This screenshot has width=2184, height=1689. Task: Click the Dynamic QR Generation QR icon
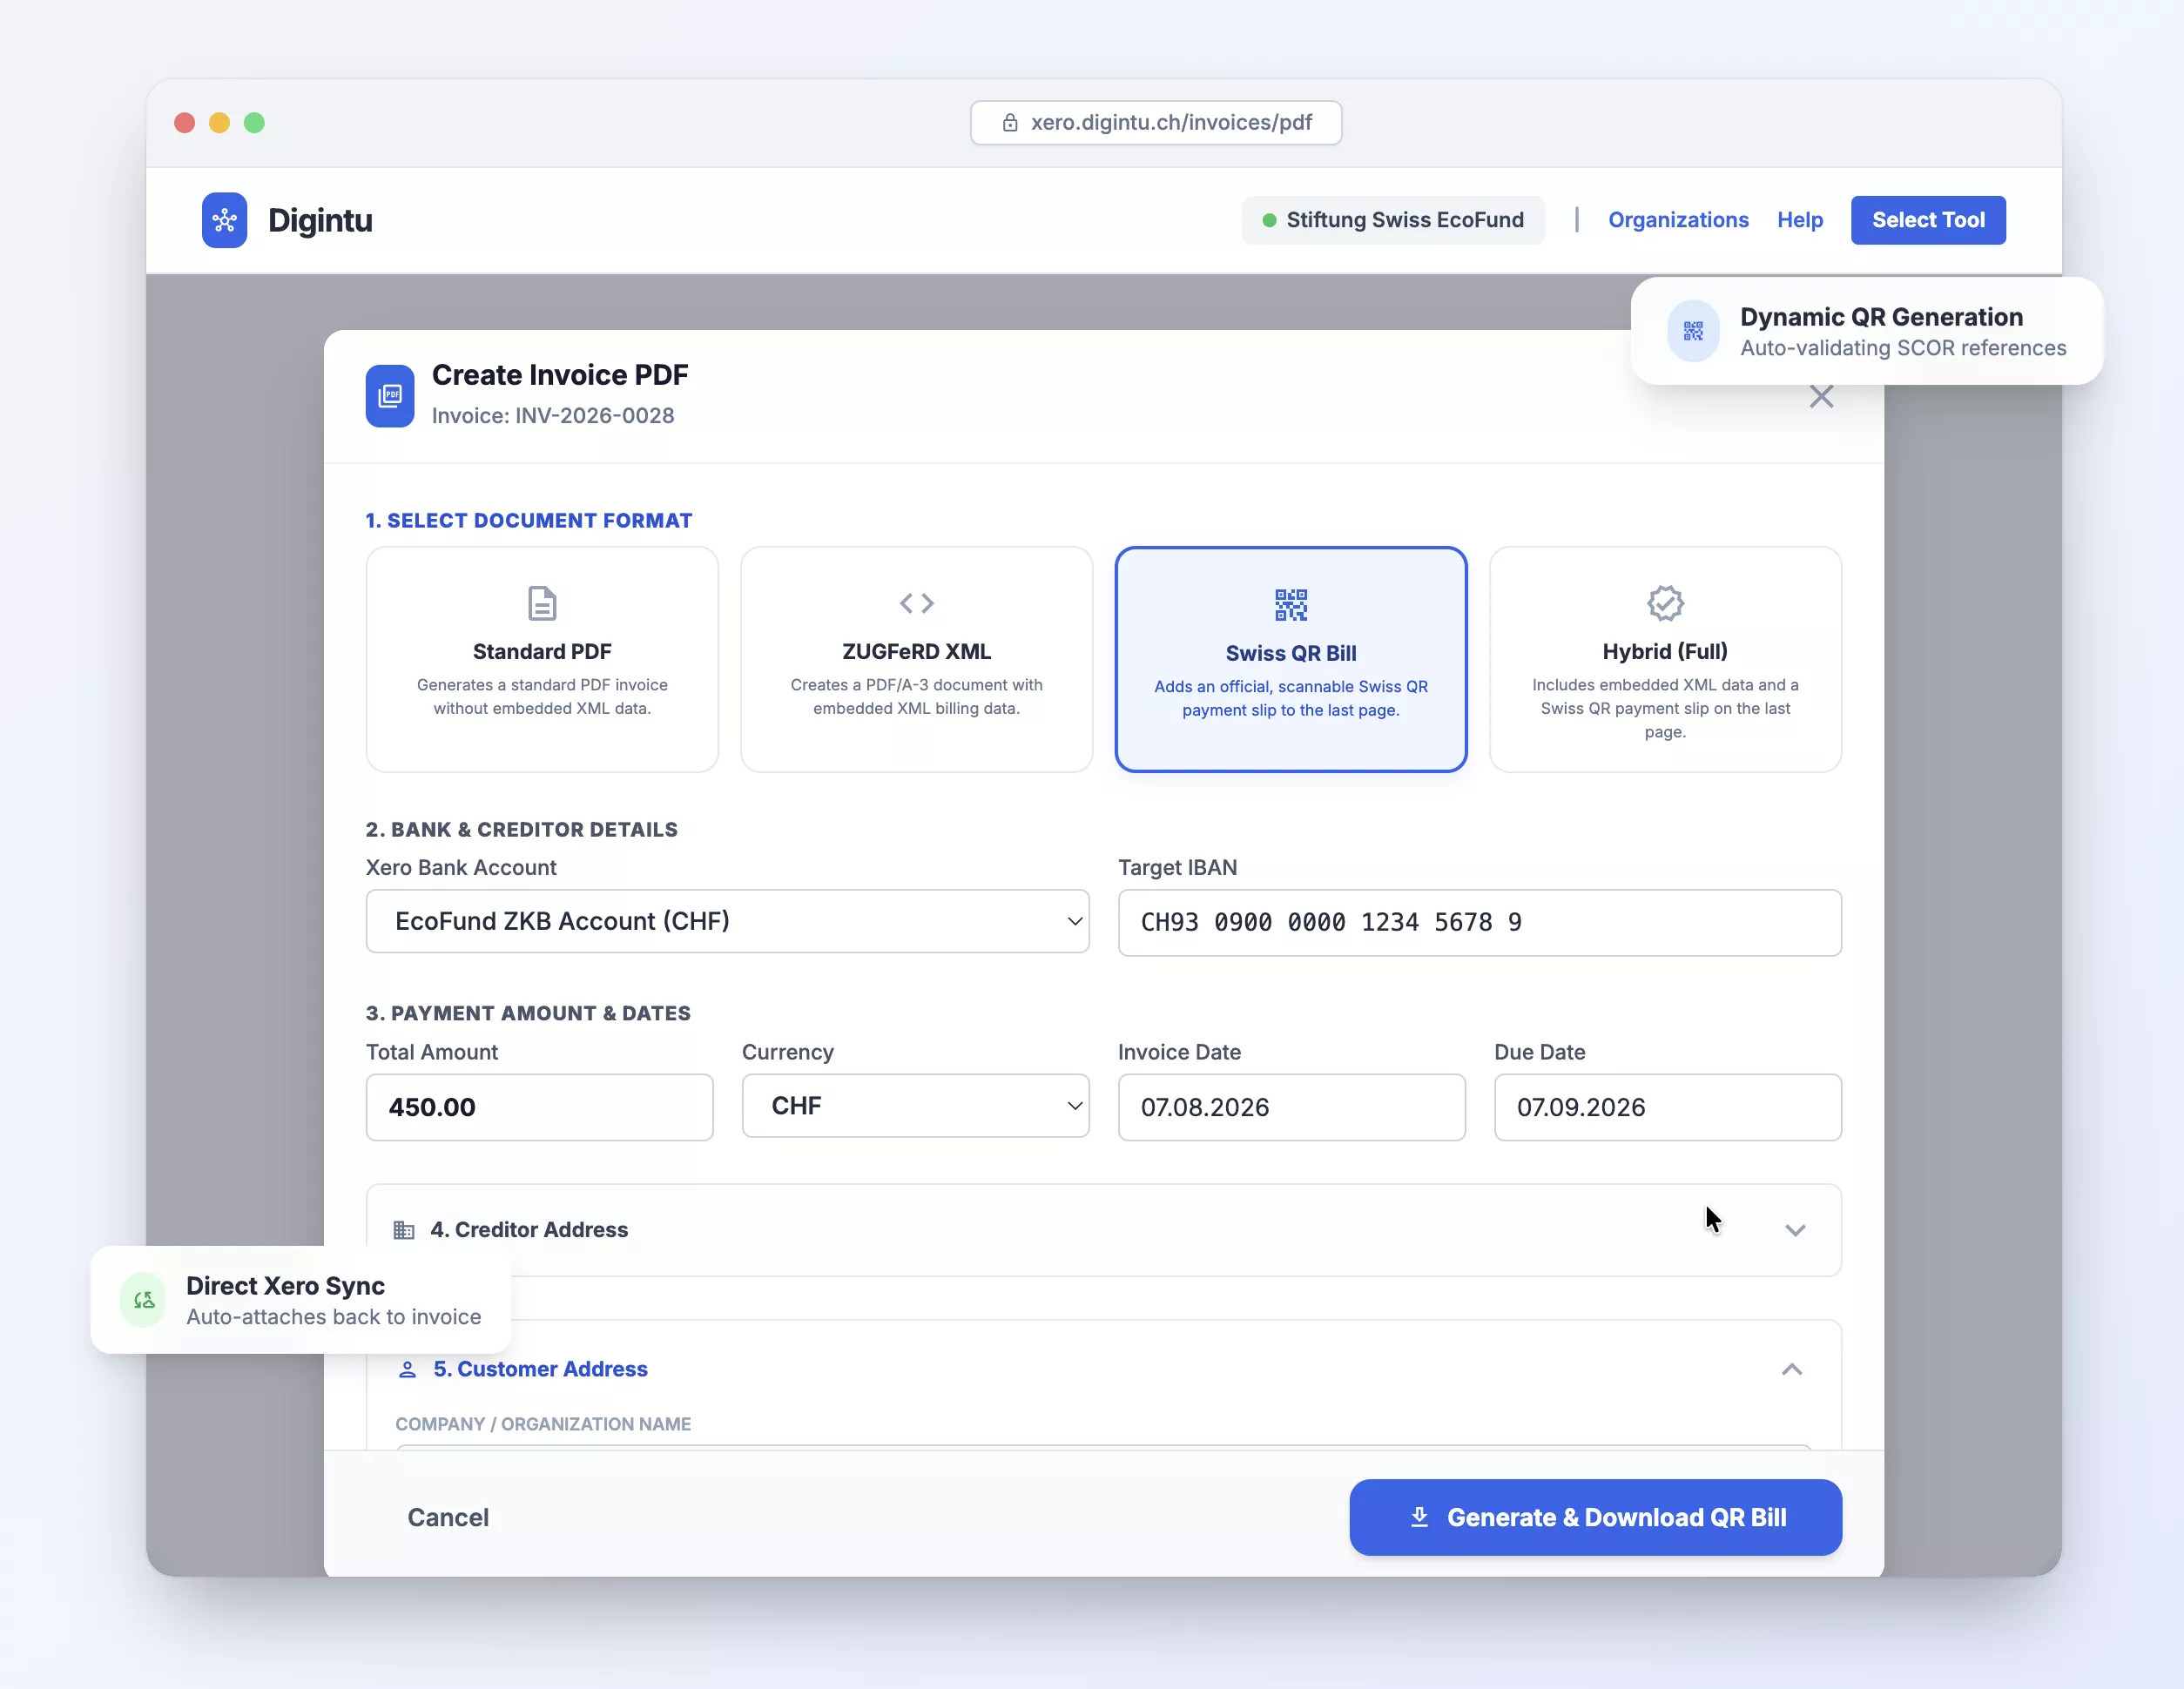point(1693,331)
